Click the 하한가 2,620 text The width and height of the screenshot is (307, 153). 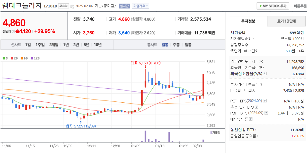click(x=143, y=33)
